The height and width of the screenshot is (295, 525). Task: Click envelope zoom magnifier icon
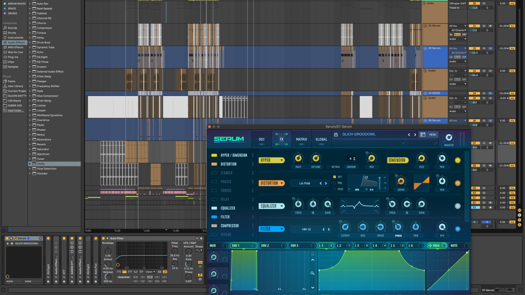(313, 273)
